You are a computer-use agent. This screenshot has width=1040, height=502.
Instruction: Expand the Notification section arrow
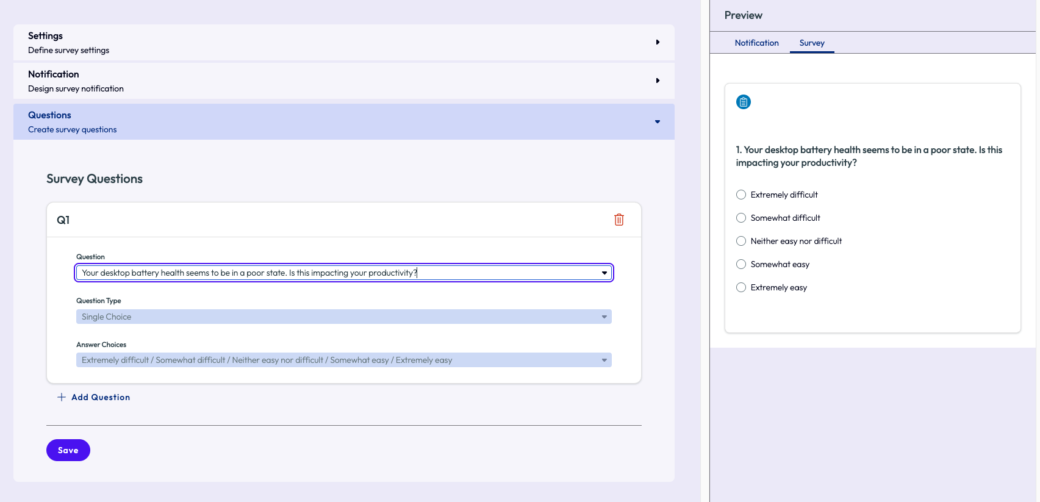[658, 81]
